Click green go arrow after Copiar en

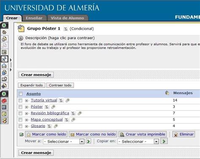[164, 141]
